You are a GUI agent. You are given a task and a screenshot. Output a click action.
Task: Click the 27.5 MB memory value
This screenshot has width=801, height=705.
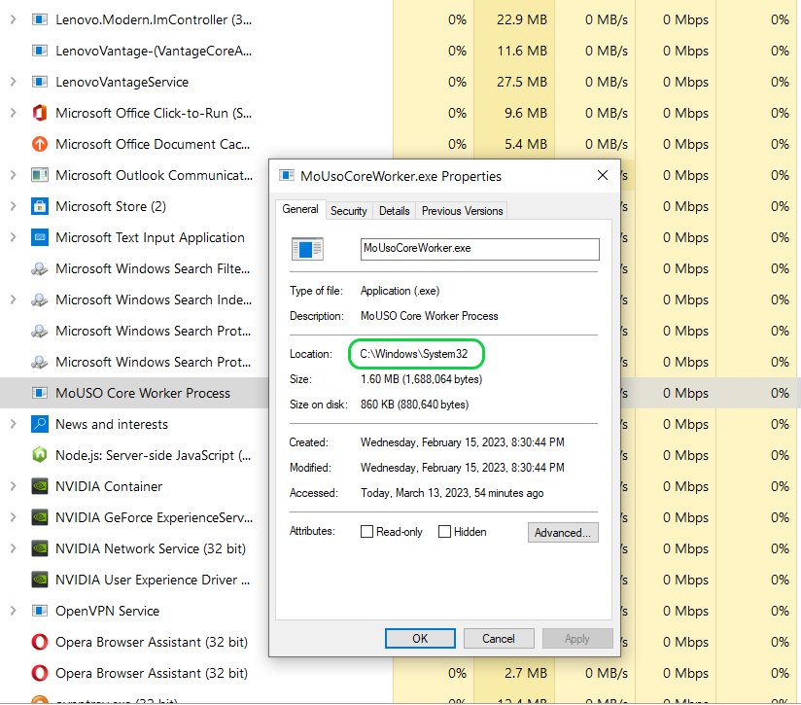pyautogui.click(x=522, y=83)
